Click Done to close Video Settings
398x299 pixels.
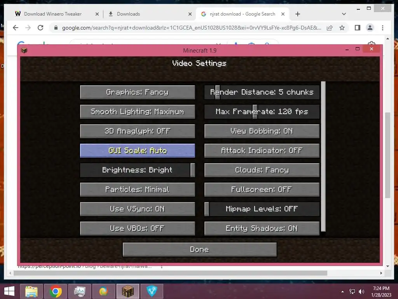coord(199,250)
